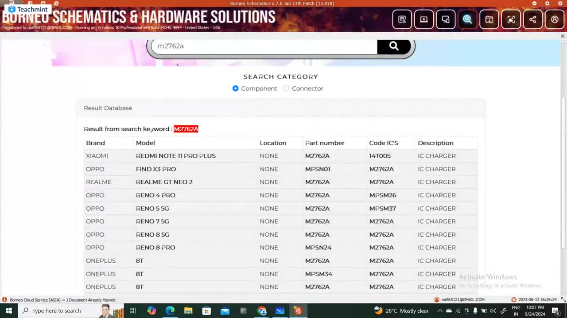
Task: Select the RENO 8 5G row
Action: 281,235
